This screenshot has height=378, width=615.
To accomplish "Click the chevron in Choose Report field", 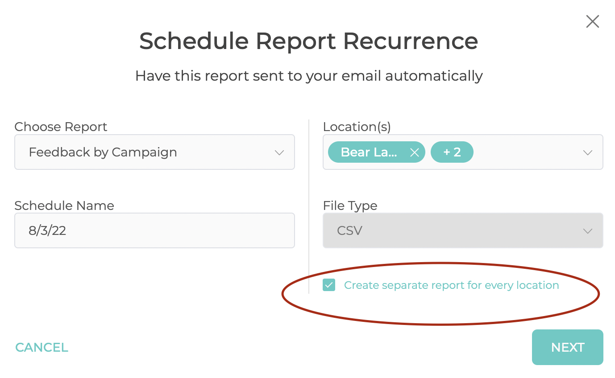I will coord(279,152).
